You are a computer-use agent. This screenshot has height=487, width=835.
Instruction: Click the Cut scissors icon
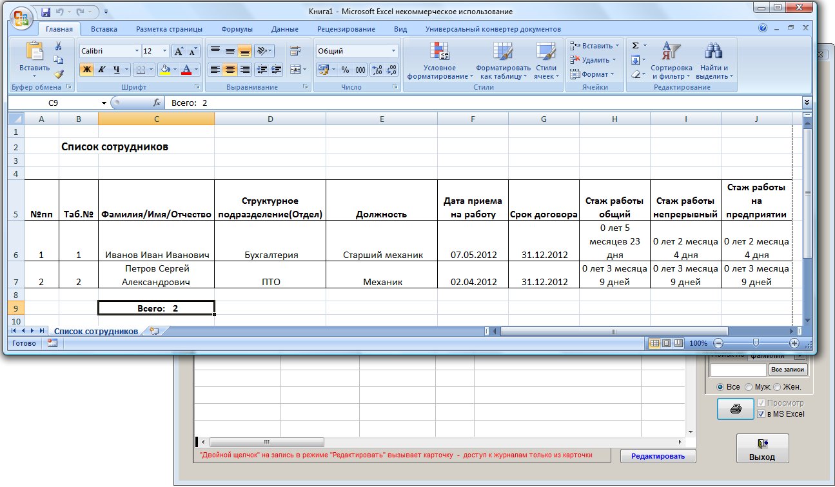[x=59, y=46]
